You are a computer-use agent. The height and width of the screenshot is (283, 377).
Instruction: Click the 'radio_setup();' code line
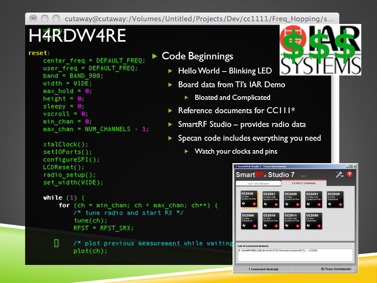coord(70,175)
